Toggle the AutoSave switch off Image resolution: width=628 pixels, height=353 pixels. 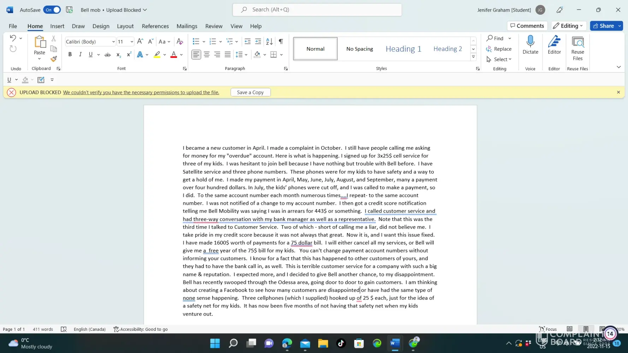[52, 10]
